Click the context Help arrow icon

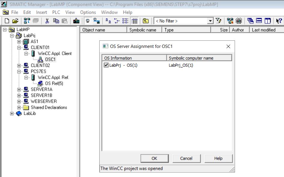(x=279, y=21)
